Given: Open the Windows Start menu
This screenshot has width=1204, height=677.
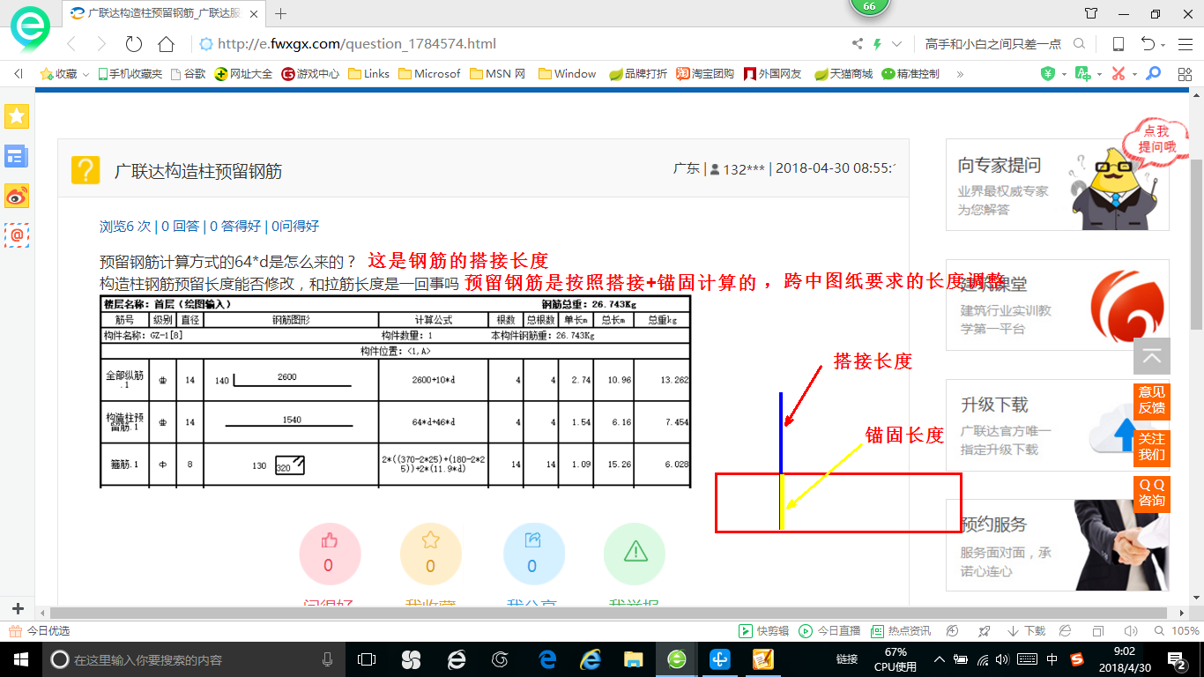Looking at the screenshot, I should click(x=19, y=659).
